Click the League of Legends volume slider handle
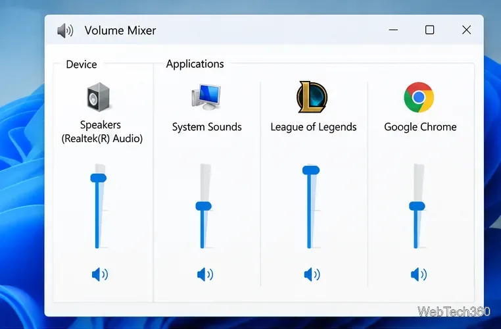The image size is (501, 329). click(311, 170)
